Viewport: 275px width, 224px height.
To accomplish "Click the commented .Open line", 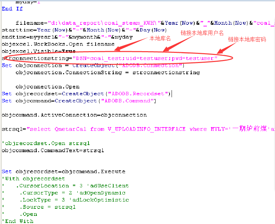I will [x=19, y=214].
